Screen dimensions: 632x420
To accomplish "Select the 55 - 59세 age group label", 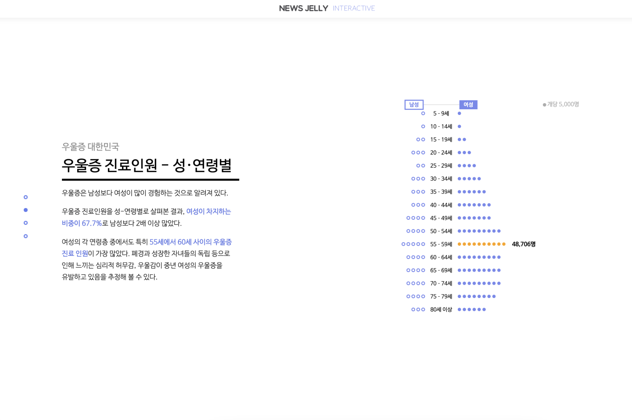I will click(441, 244).
